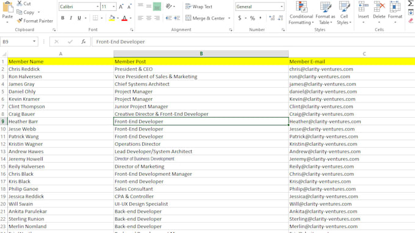Screen dimensions: 415x233
Task: Click Merge & Center button
Action: (x=205, y=18)
